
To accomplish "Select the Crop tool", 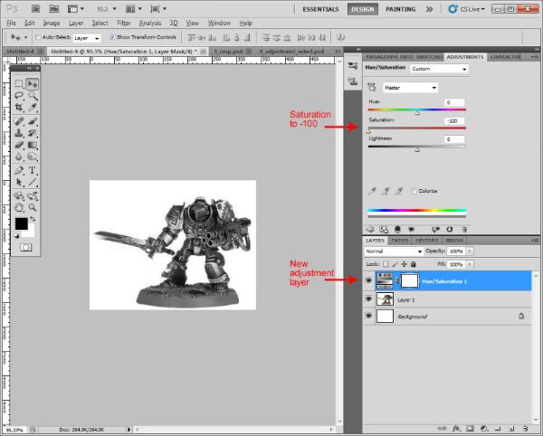I will tap(20, 109).
